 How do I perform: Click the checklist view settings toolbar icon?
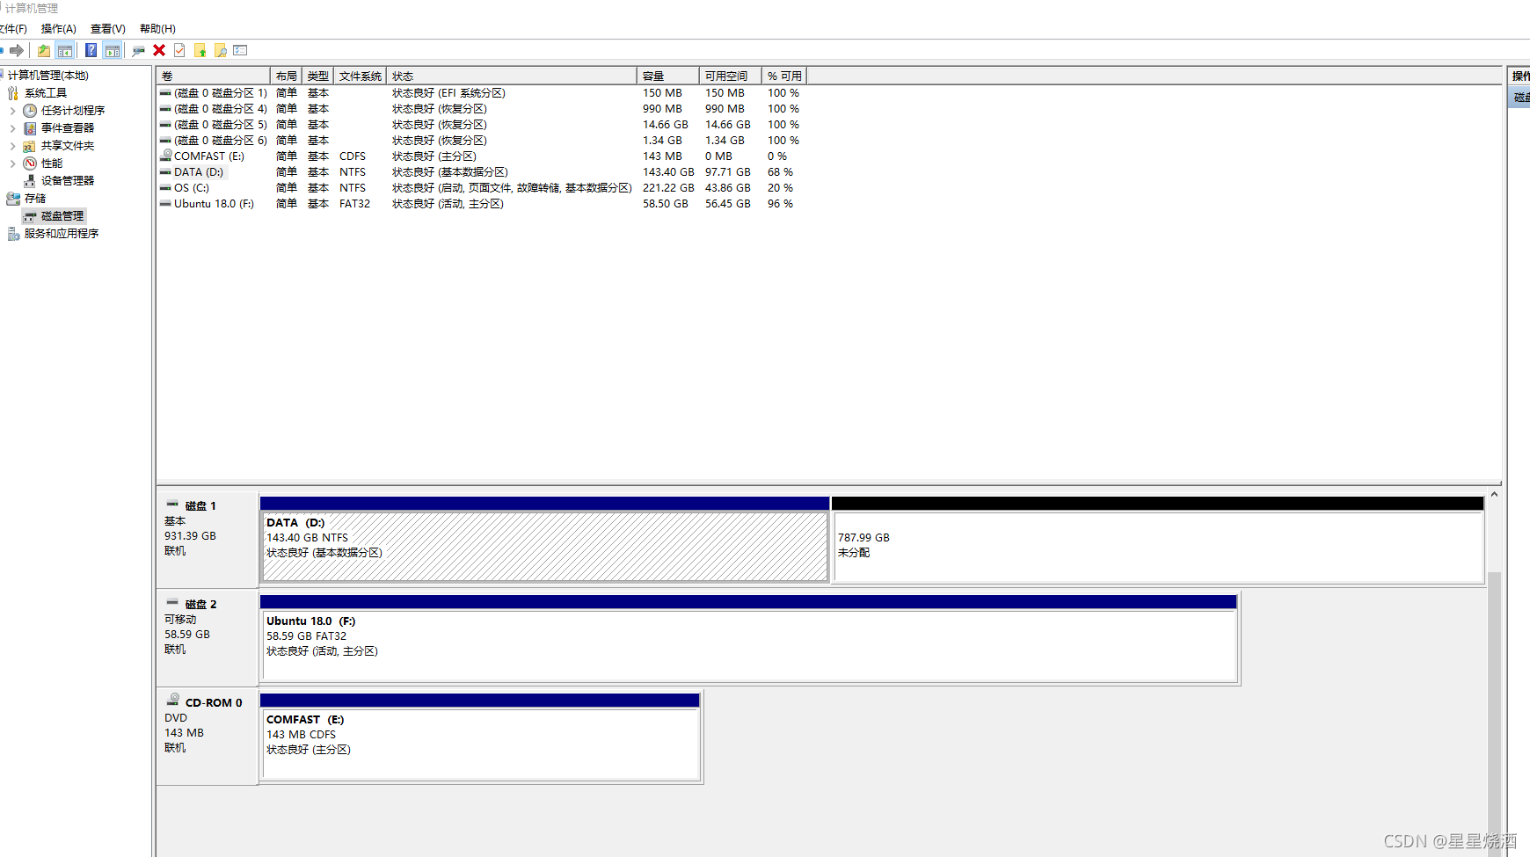coord(240,50)
